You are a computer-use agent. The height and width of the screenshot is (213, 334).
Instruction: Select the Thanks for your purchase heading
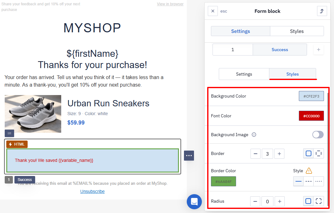[x=92, y=65]
